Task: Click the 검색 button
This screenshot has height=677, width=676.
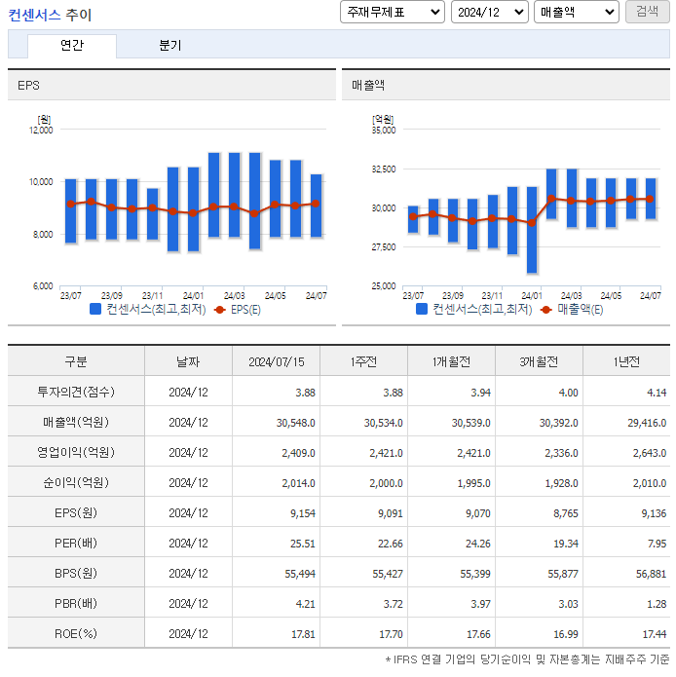Action: [647, 12]
